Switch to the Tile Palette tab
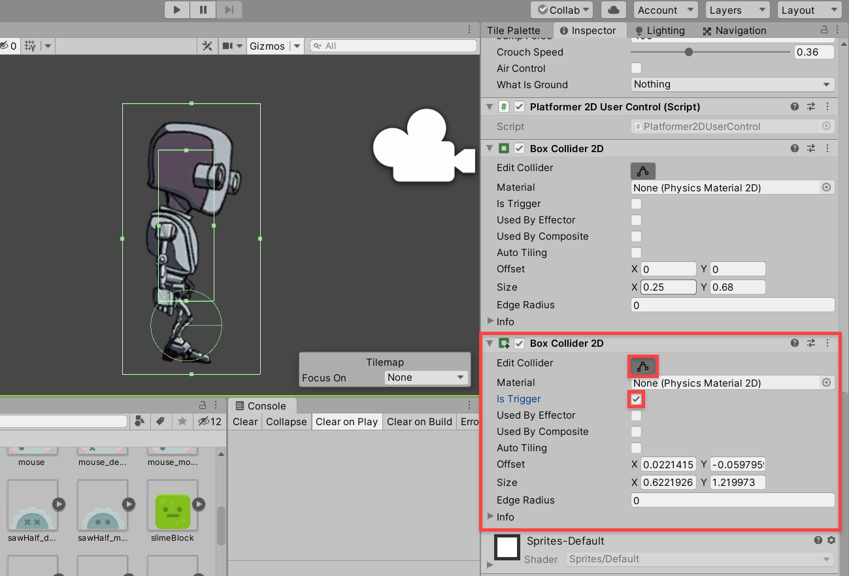 pos(514,30)
